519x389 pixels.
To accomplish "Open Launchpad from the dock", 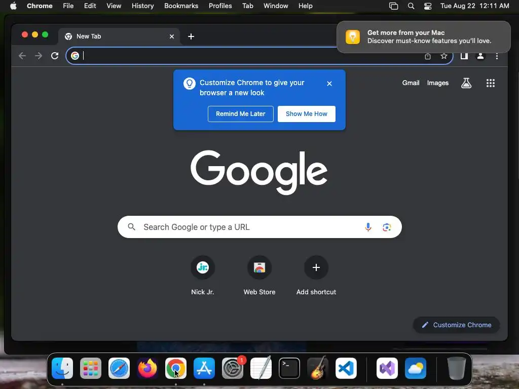I will coord(91,368).
